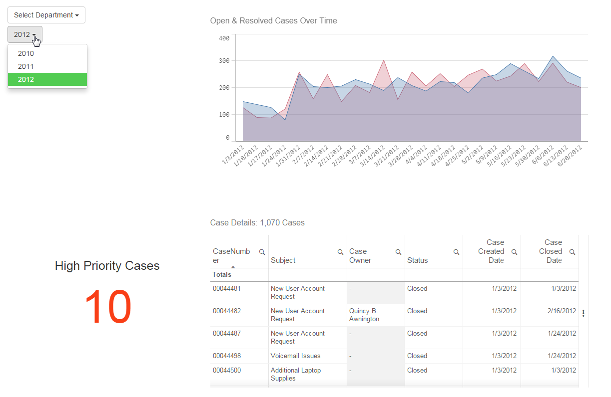611x397 pixels.
Task: Select case number 00044498
Action: pos(227,356)
